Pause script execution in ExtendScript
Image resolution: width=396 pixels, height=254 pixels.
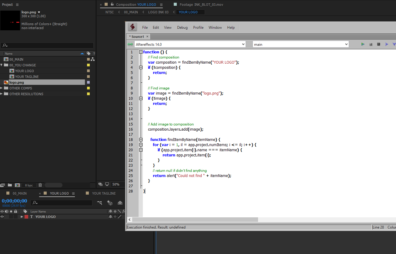click(371, 44)
